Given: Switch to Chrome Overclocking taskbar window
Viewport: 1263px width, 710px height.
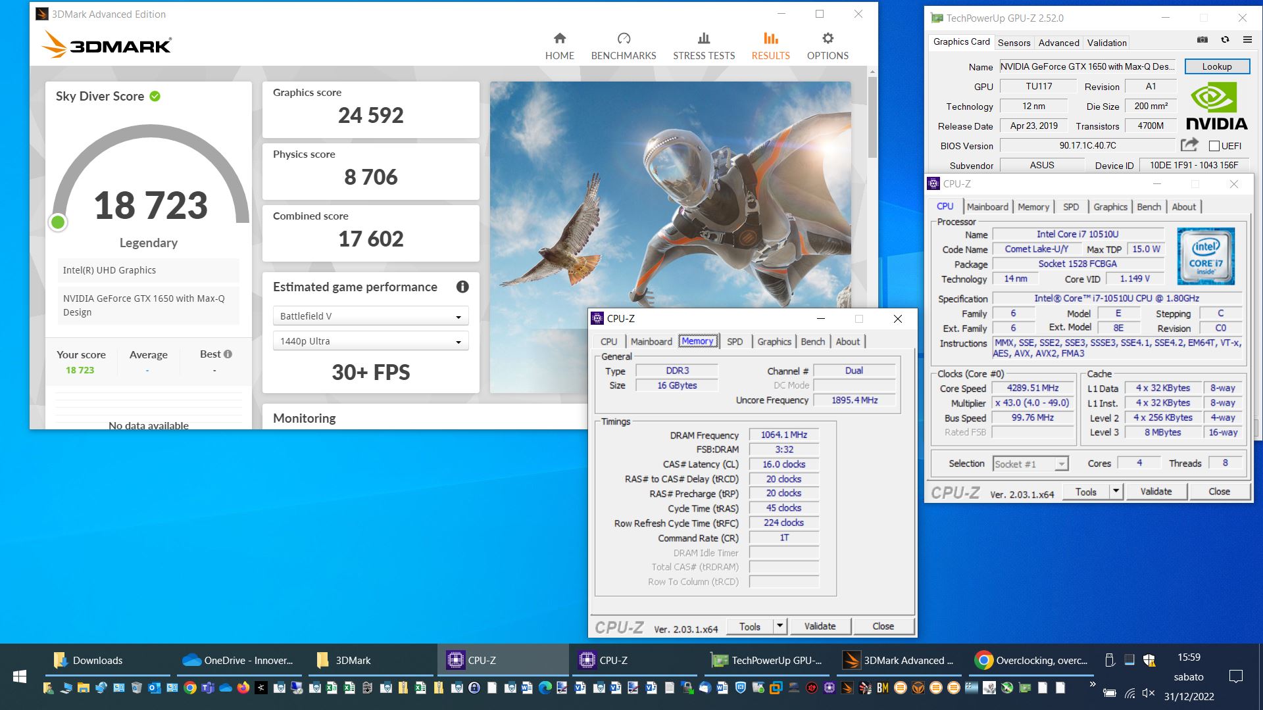Looking at the screenshot, I should click(x=1030, y=660).
